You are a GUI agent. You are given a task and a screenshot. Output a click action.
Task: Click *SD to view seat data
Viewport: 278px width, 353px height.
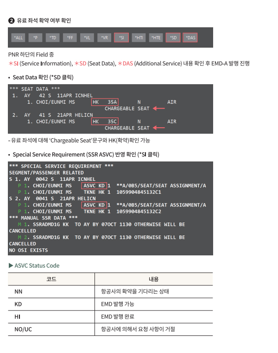click(173, 37)
